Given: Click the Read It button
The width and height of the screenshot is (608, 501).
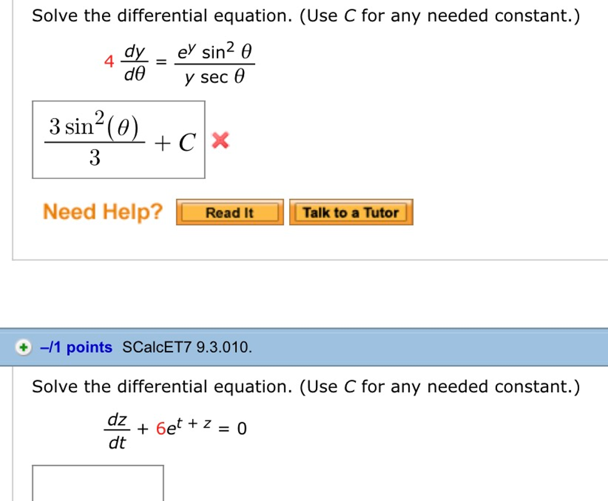Looking at the screenshot, I should [x=230, y=212].
